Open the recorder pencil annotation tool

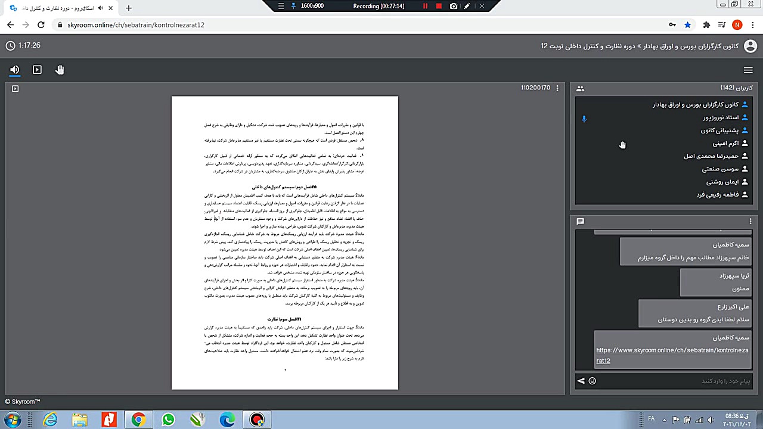[x=467, y=6]
